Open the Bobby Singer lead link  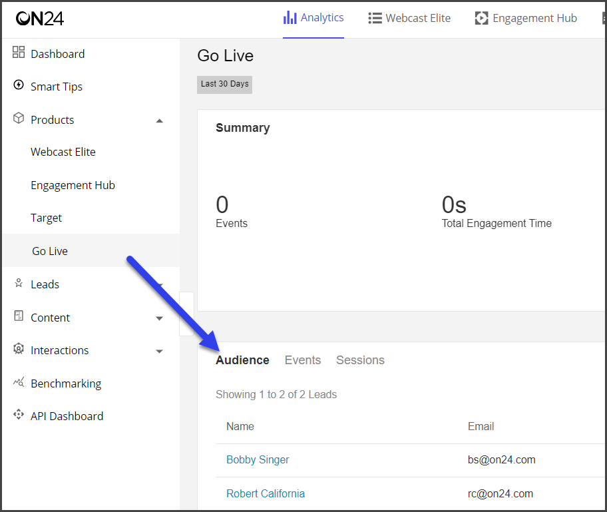click(258, 459)
